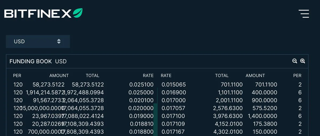Select offer rate 0.017167

(173, 132)
